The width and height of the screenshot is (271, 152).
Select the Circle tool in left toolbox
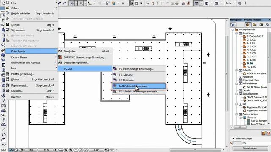3,135
